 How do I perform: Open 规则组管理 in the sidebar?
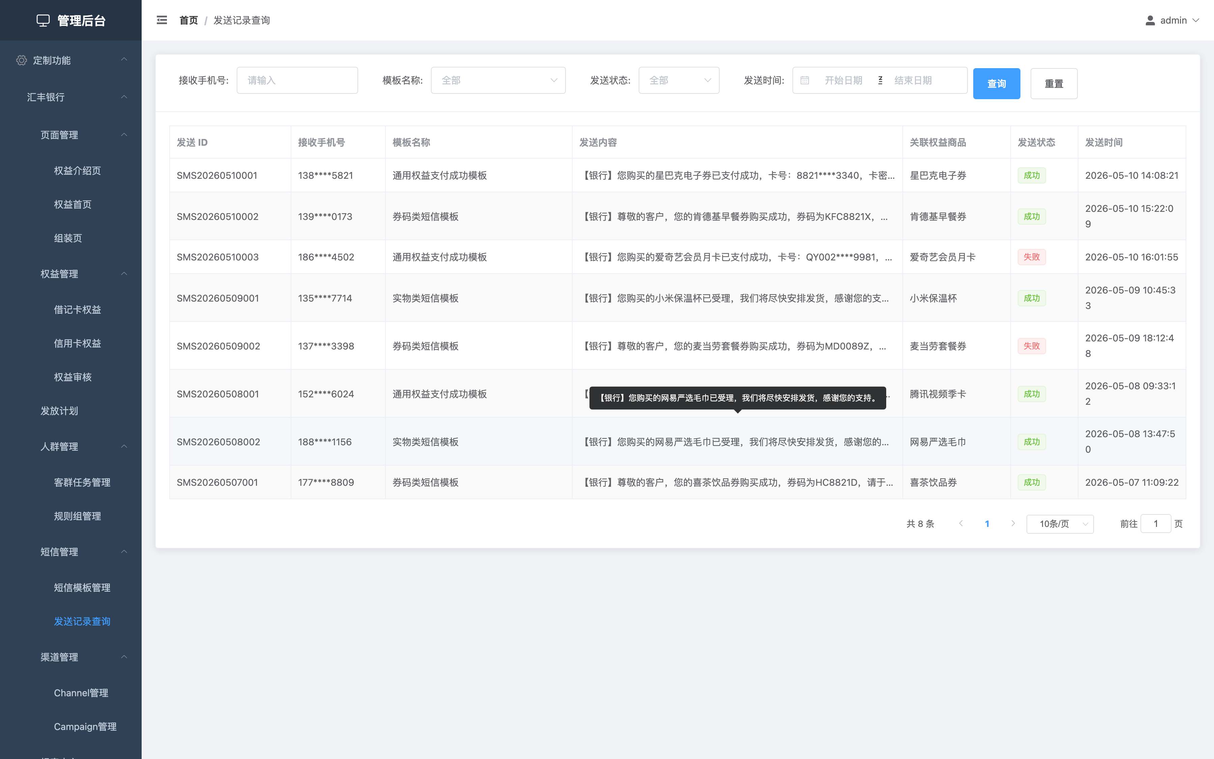coord(77,516)
